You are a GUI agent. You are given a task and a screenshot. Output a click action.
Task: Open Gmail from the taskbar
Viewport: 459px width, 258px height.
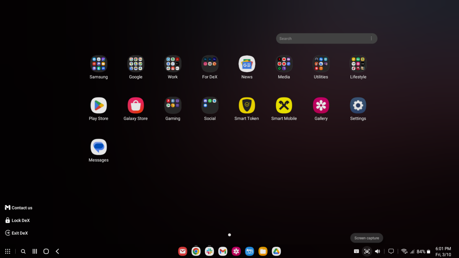223,251
